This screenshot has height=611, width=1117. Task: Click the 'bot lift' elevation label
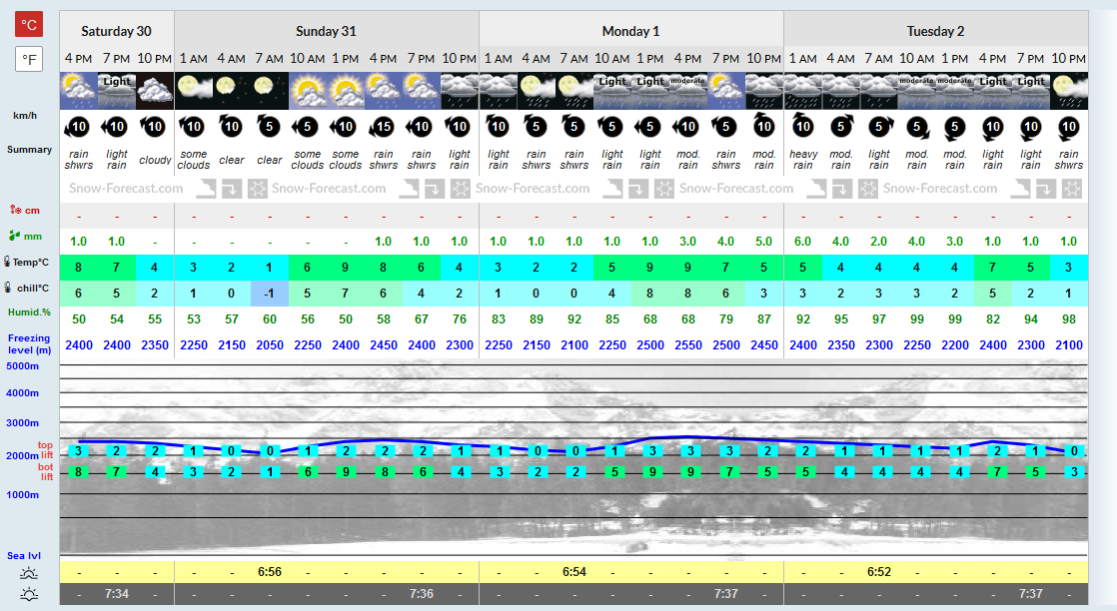pos(46,471)
